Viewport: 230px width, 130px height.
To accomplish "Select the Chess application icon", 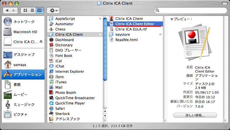I will point(51,29).
